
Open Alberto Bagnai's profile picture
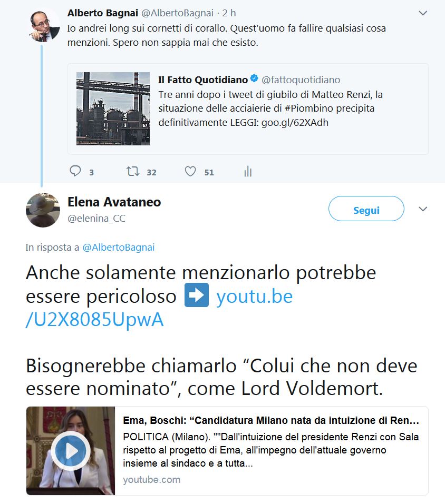coord(44,26)
